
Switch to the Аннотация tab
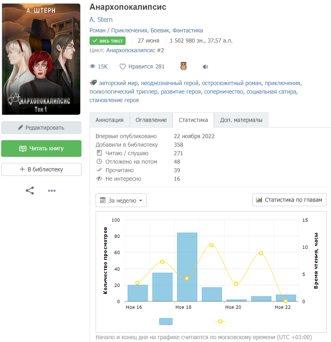pos(109,120)
